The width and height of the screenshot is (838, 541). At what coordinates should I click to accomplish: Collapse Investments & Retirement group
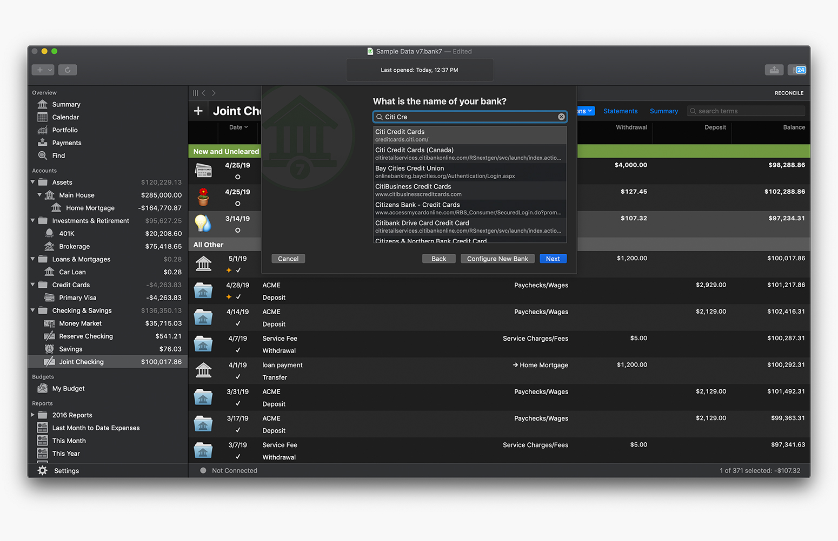32,220
